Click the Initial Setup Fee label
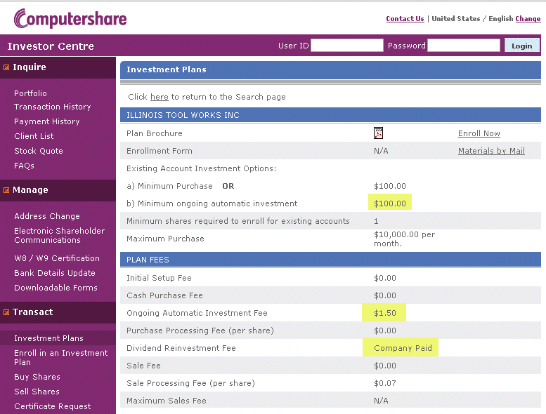546x414 pixels. pyautogui.click(x=159, y=278)
